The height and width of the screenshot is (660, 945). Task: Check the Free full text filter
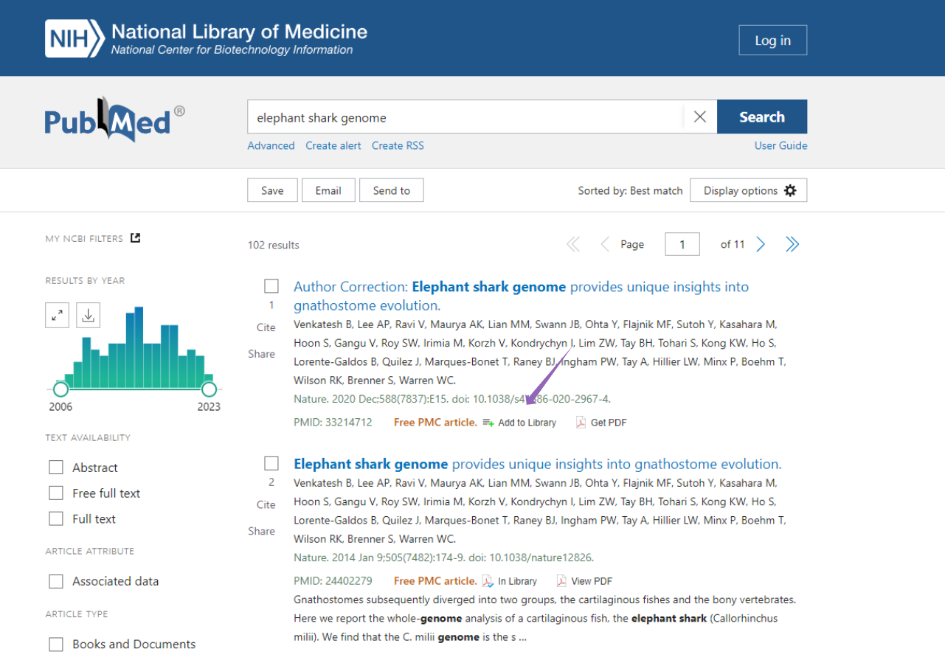pos(56,493)
